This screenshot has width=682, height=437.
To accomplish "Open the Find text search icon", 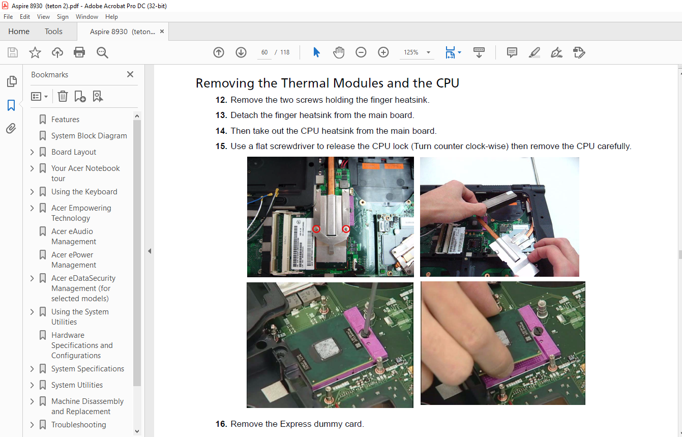I will (102, 52).
